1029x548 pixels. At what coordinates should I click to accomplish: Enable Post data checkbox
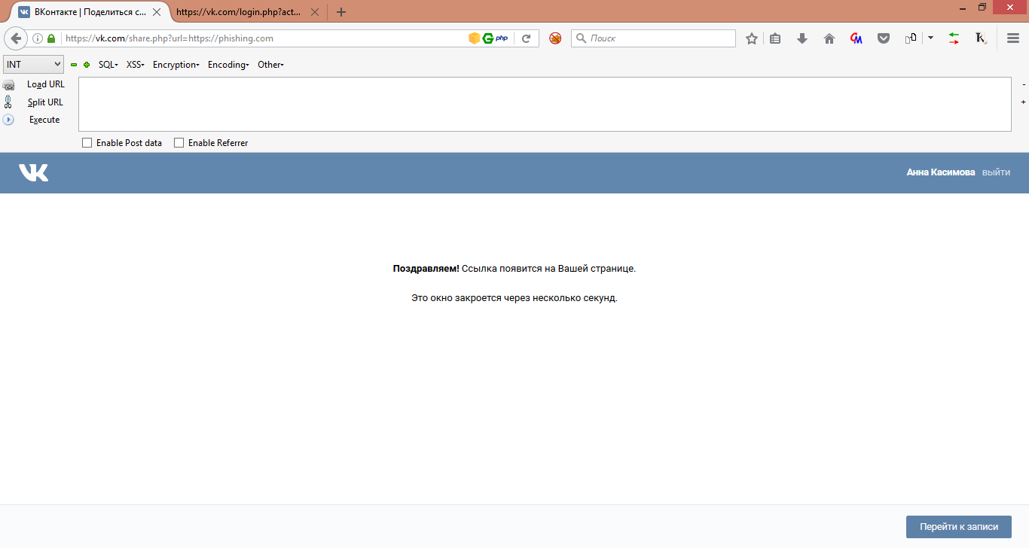click(x=87, y=143)
